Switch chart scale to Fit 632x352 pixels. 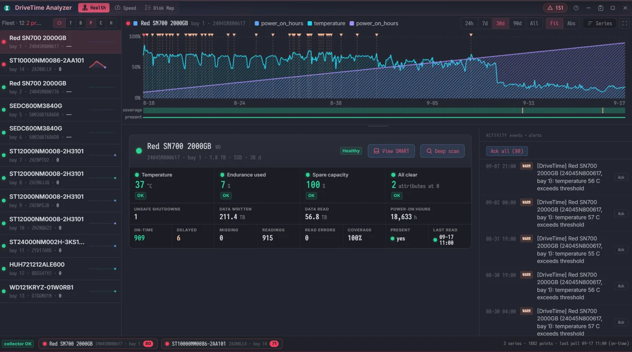554,23
